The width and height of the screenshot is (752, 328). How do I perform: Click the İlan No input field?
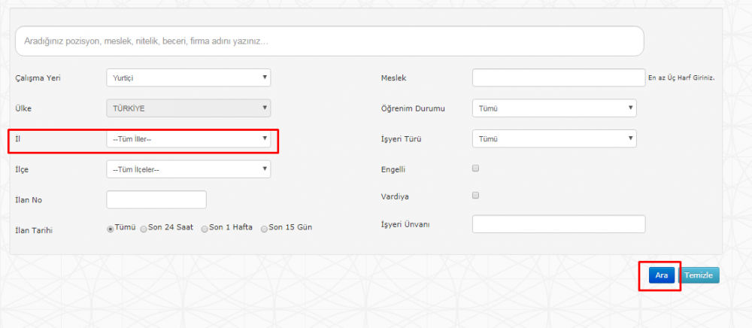156,199
